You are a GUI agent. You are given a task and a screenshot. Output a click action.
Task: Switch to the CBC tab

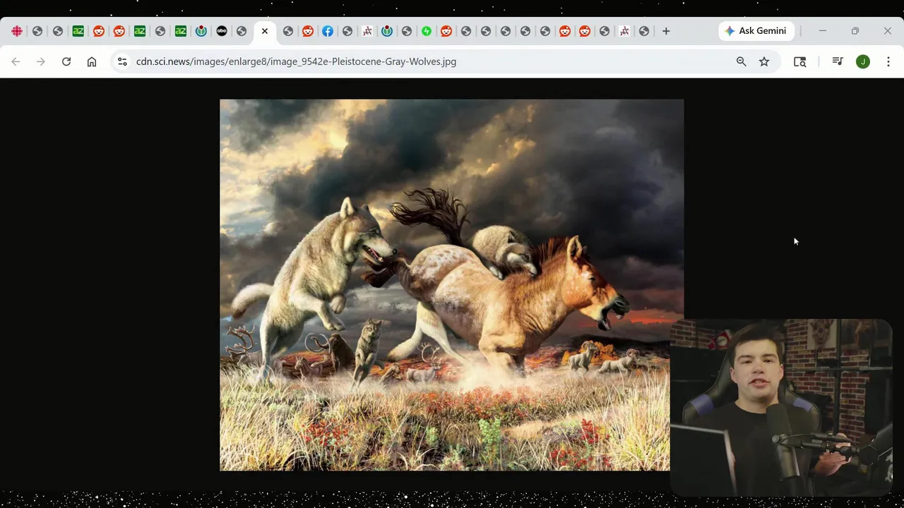click(x=17, y=31)
